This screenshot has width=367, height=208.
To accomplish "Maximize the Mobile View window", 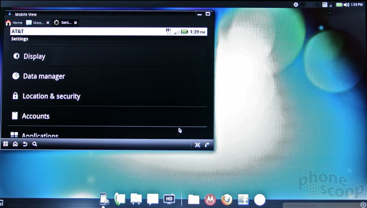I will (208, 14).
